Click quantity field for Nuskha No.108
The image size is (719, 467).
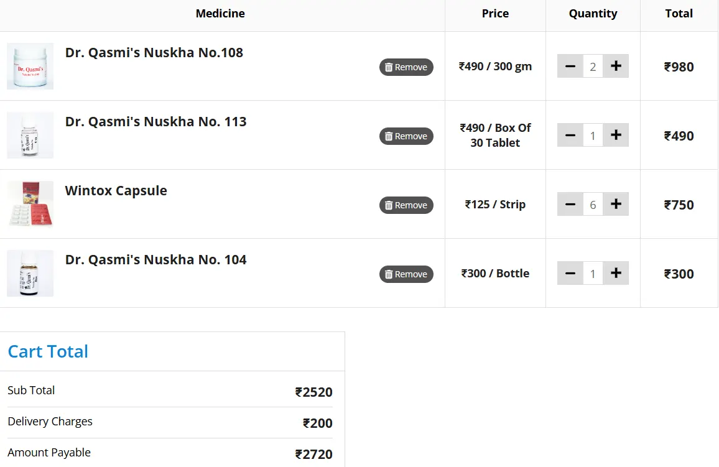[x=593, y=67]
